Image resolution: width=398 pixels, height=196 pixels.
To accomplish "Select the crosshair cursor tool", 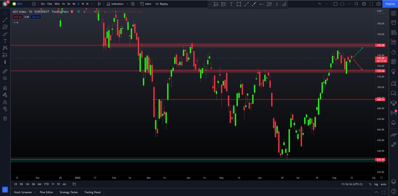I will coord(5,13).
